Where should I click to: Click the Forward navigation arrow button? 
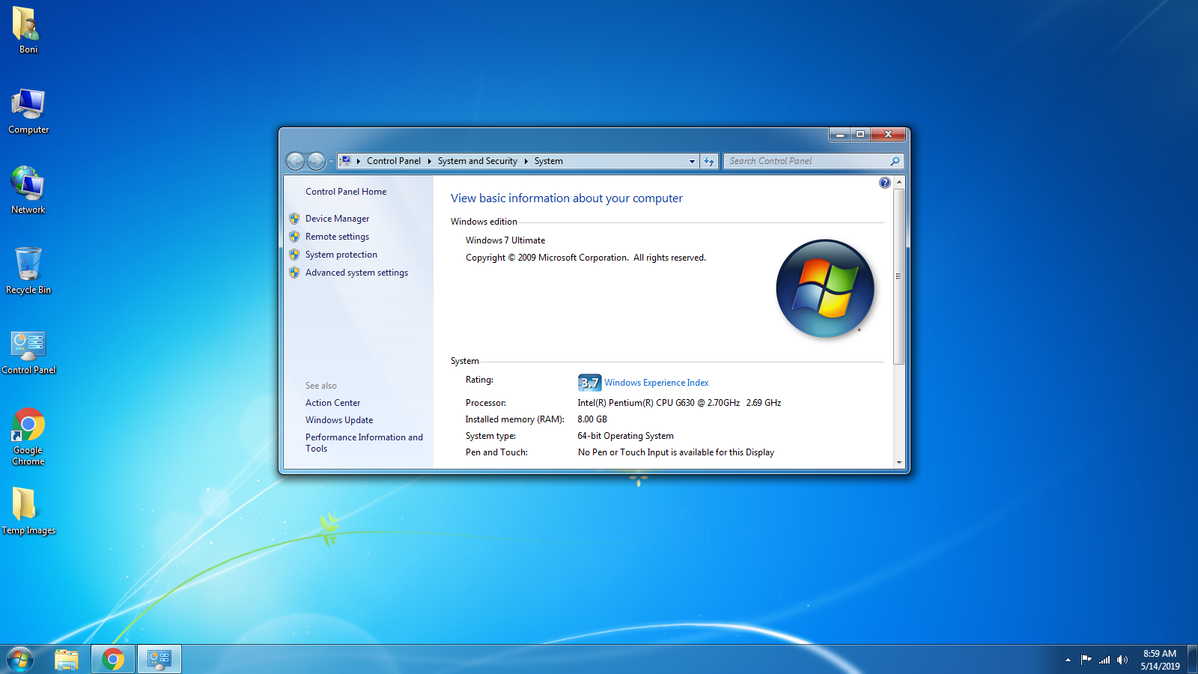[x=317, y=161]
